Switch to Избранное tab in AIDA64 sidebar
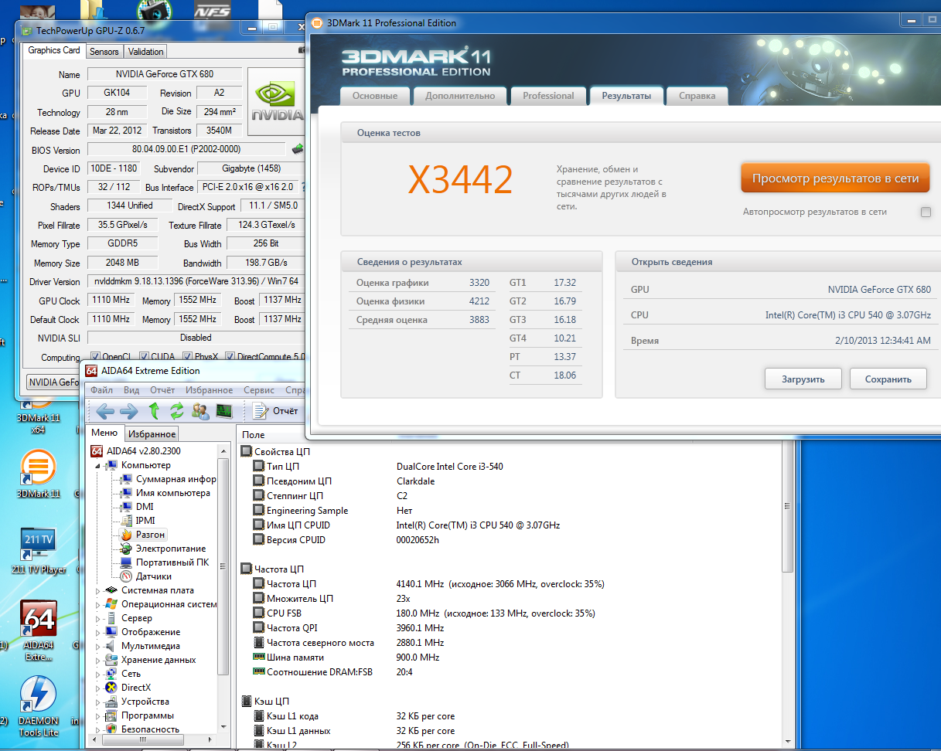Viewport: 941px width, 751px height. point(152,434)
